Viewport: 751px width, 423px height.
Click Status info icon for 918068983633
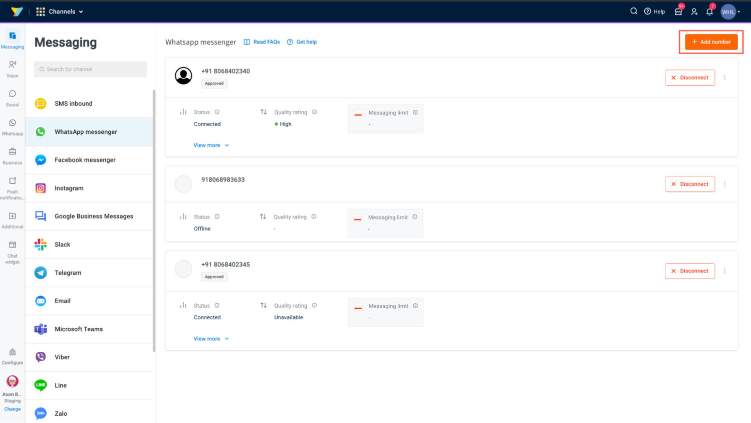[x=217, y=217]
